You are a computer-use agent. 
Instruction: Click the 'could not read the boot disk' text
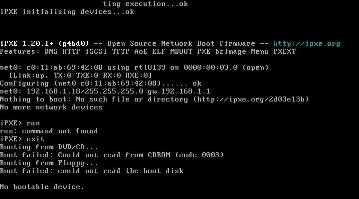(121, 171)
